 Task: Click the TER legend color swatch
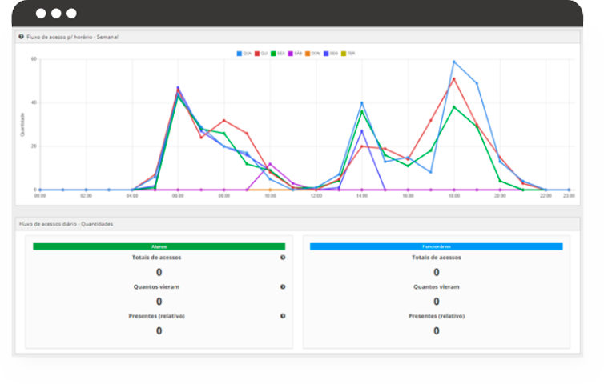pyautogui.click(x=344, y=53)
